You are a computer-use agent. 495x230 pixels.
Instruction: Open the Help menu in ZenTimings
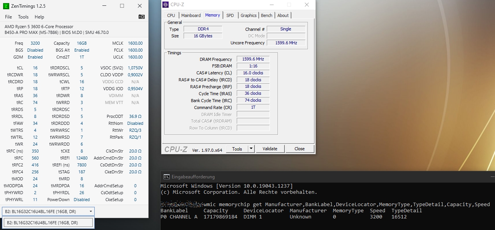point(39,17)
